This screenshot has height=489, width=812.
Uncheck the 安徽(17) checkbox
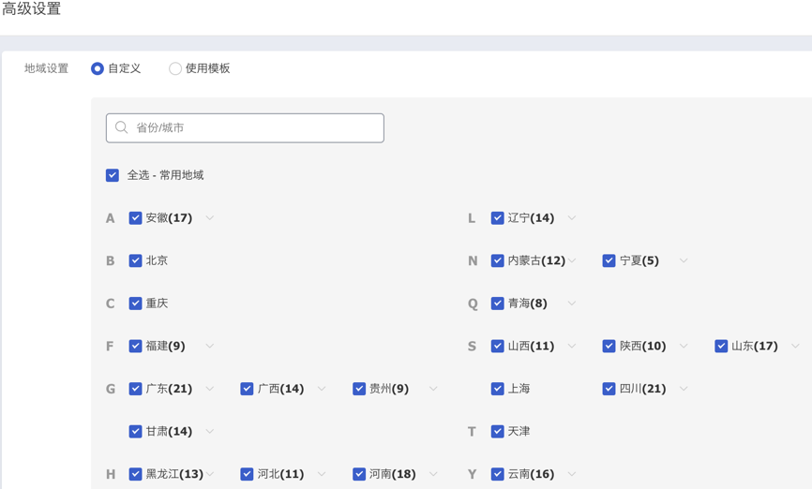click(135, 218)
